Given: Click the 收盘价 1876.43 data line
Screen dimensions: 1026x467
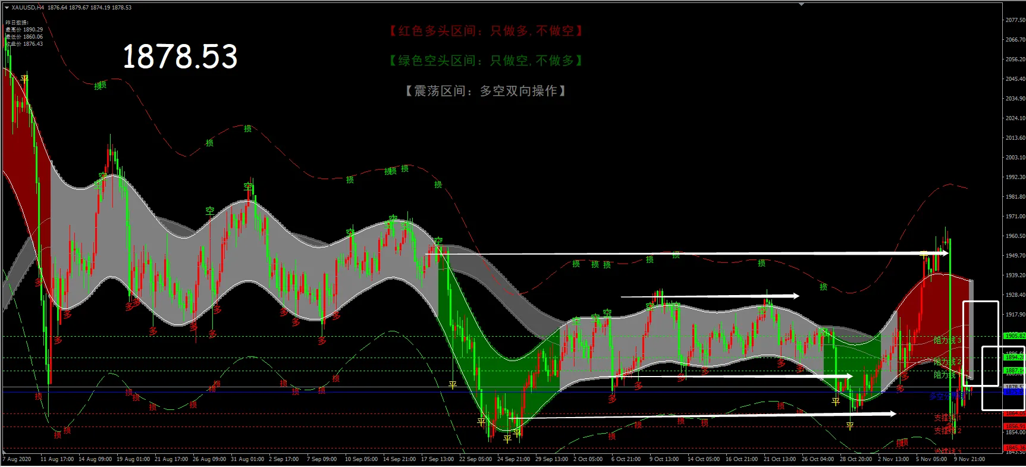Looking at the screenshot, I should (24, 44).
